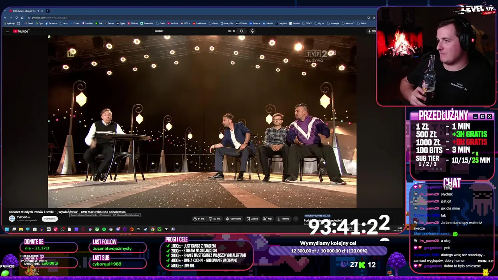498x280 pixels.
Task: Open Behance bookmark
Action: point(254,23)
